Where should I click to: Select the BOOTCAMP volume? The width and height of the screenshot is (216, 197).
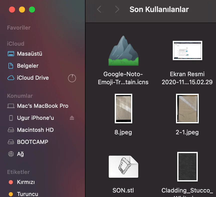pyautogui.click(x=32, y=142)
